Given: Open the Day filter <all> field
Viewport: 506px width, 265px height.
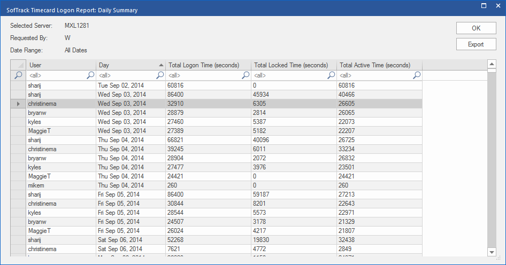Looking at the screenshot, I should point(126,76).
